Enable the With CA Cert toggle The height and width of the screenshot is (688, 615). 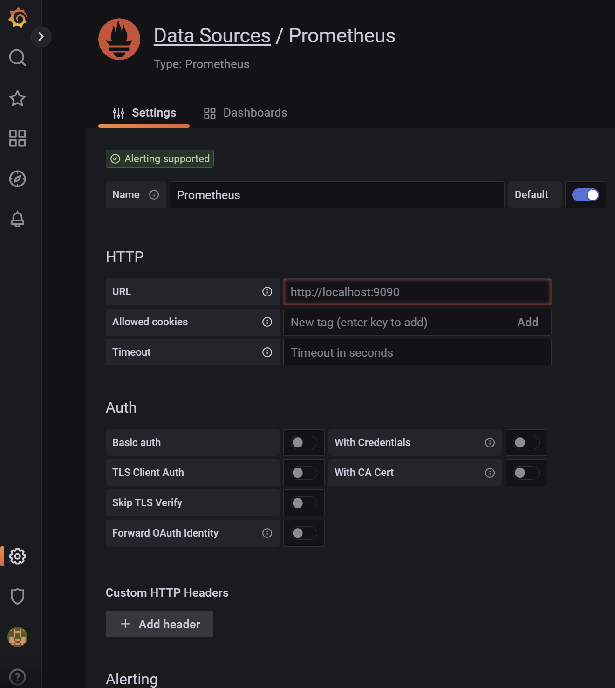coord(526,473)
